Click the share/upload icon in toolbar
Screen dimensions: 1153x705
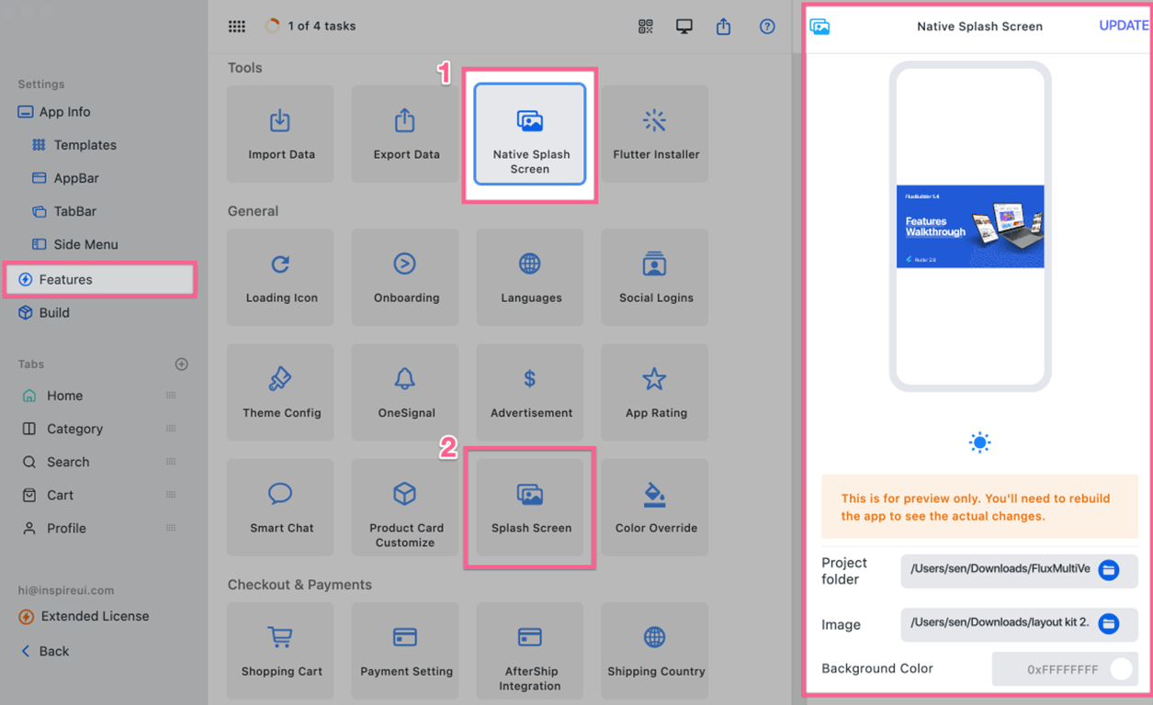point(724,27)
